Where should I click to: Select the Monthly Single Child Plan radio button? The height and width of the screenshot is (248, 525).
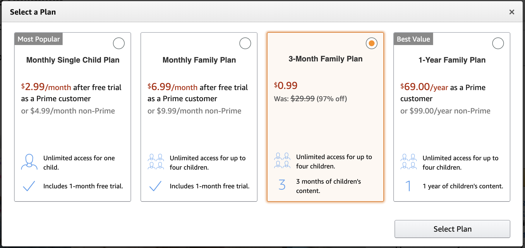click(x=119, y=43)
